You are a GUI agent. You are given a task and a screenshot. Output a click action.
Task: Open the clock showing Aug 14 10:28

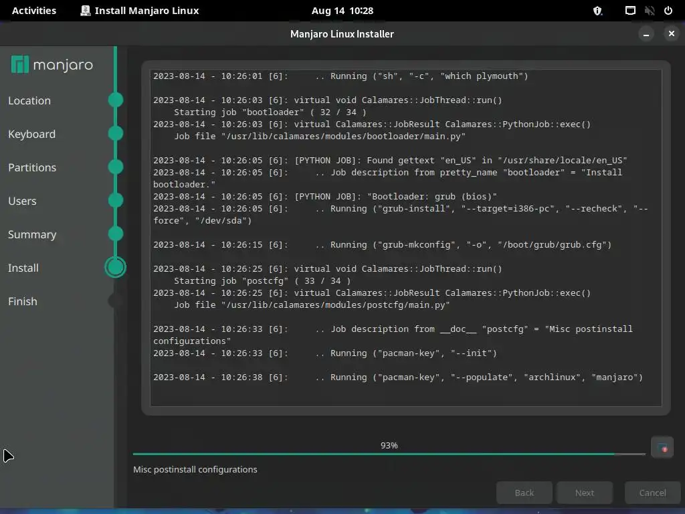click(x=342, y=11)
